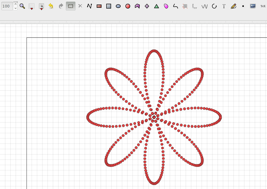Open the grid display dropdown
This screenshot has width=267, height=189.
(x=32, y=6)
